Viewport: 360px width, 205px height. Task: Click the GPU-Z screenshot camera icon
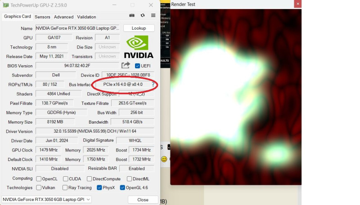click(x=132, y=15)
